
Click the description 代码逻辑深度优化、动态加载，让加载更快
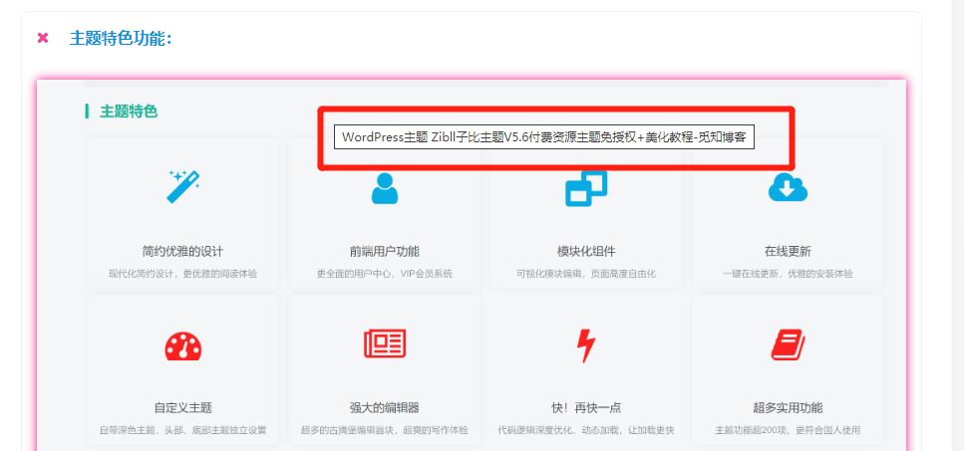click(586, 430)
